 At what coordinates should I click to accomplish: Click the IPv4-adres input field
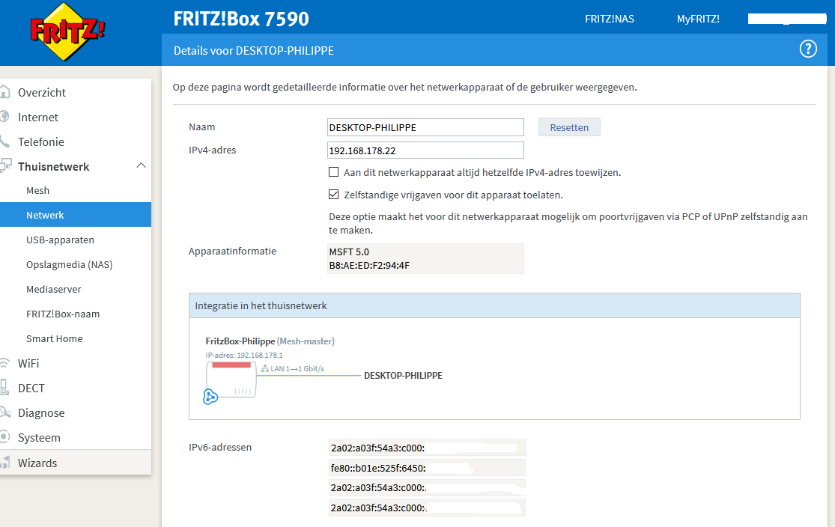coord(425,150)
